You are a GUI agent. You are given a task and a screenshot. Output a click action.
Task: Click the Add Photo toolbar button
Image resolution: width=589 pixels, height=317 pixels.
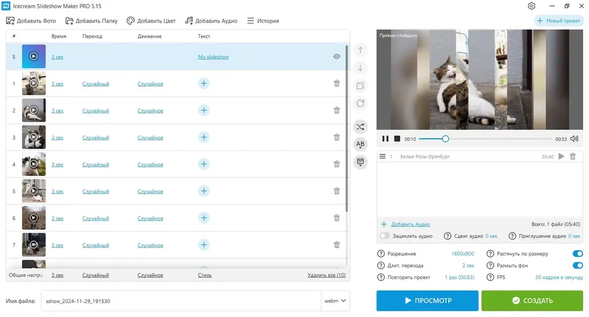31,21
